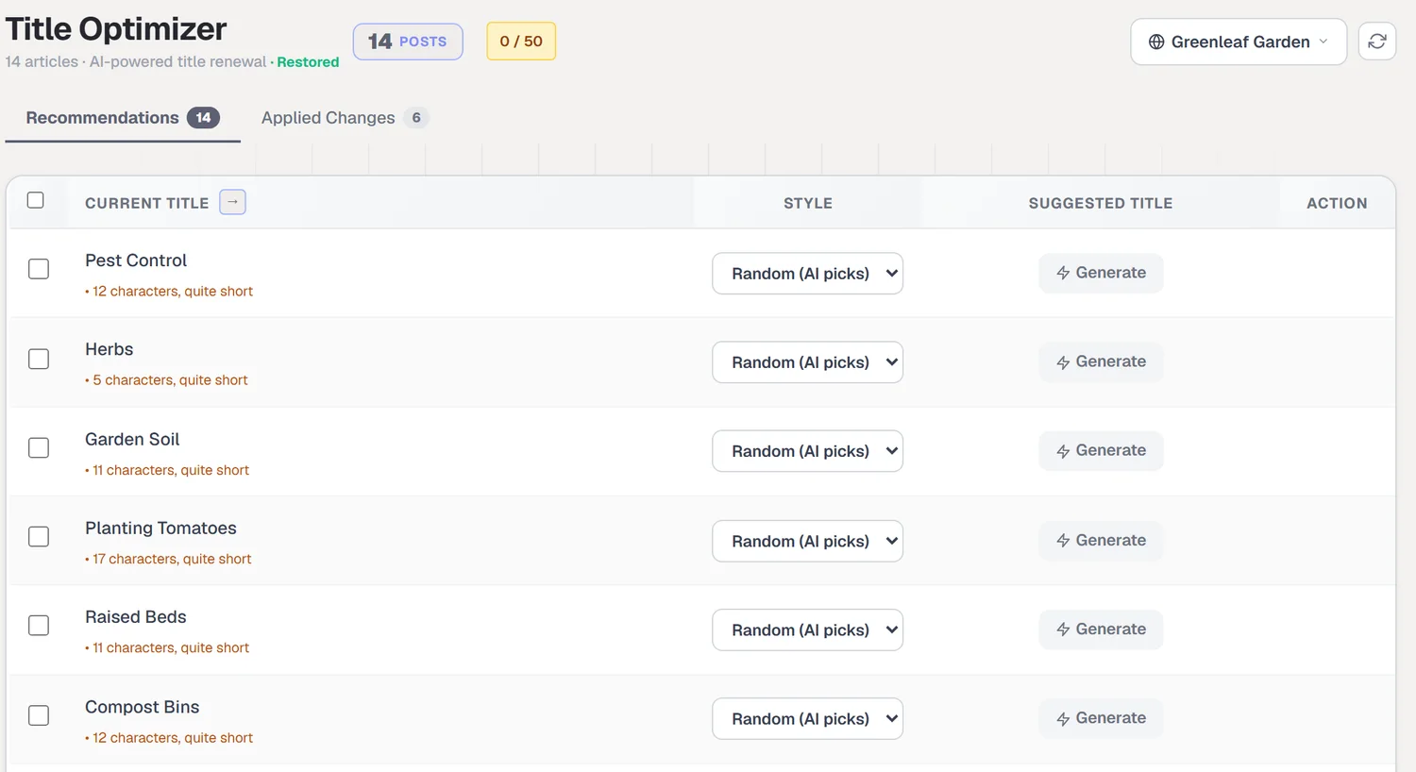Click the Planting Tomatoes title text
1416x772 pixels.
[x=160, y=529]
